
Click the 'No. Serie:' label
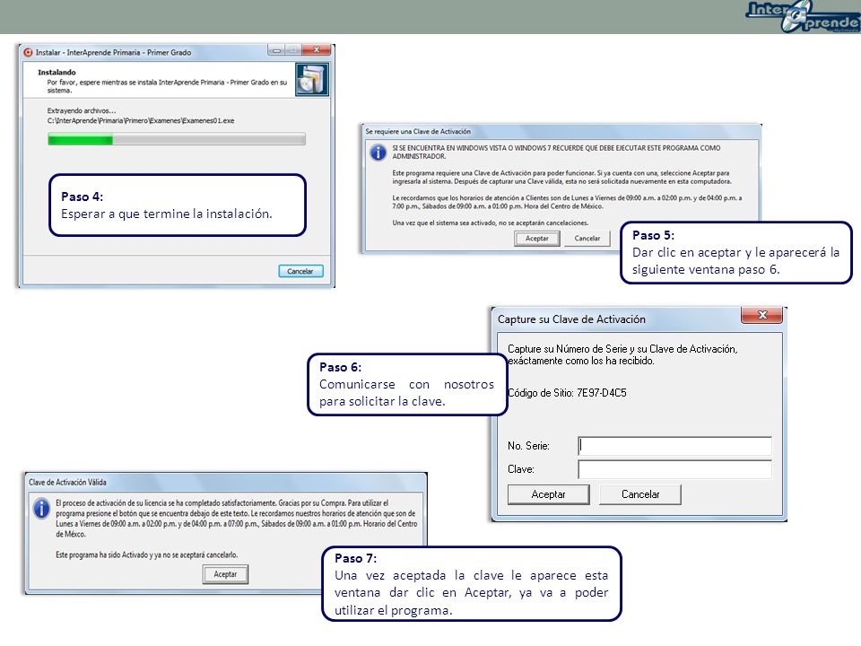528,446
